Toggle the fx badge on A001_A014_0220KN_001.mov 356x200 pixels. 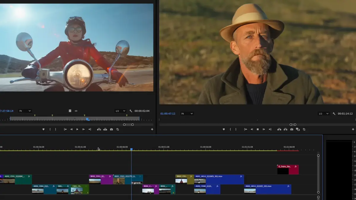(x=241, y=176)
